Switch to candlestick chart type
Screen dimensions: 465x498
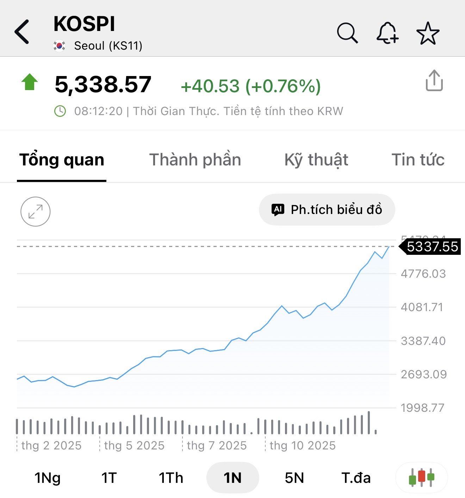(x=421, y=478)
